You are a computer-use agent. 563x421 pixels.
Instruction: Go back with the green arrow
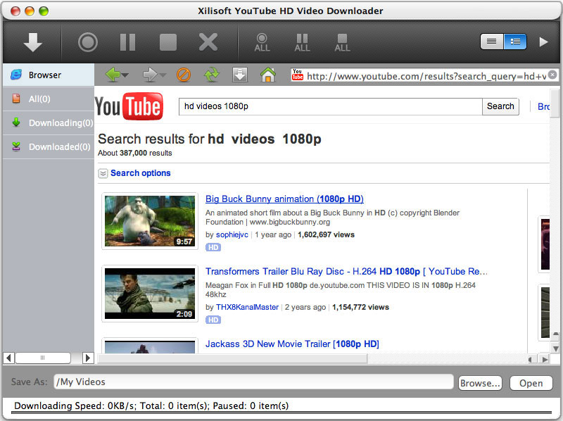tap(113, 75)
